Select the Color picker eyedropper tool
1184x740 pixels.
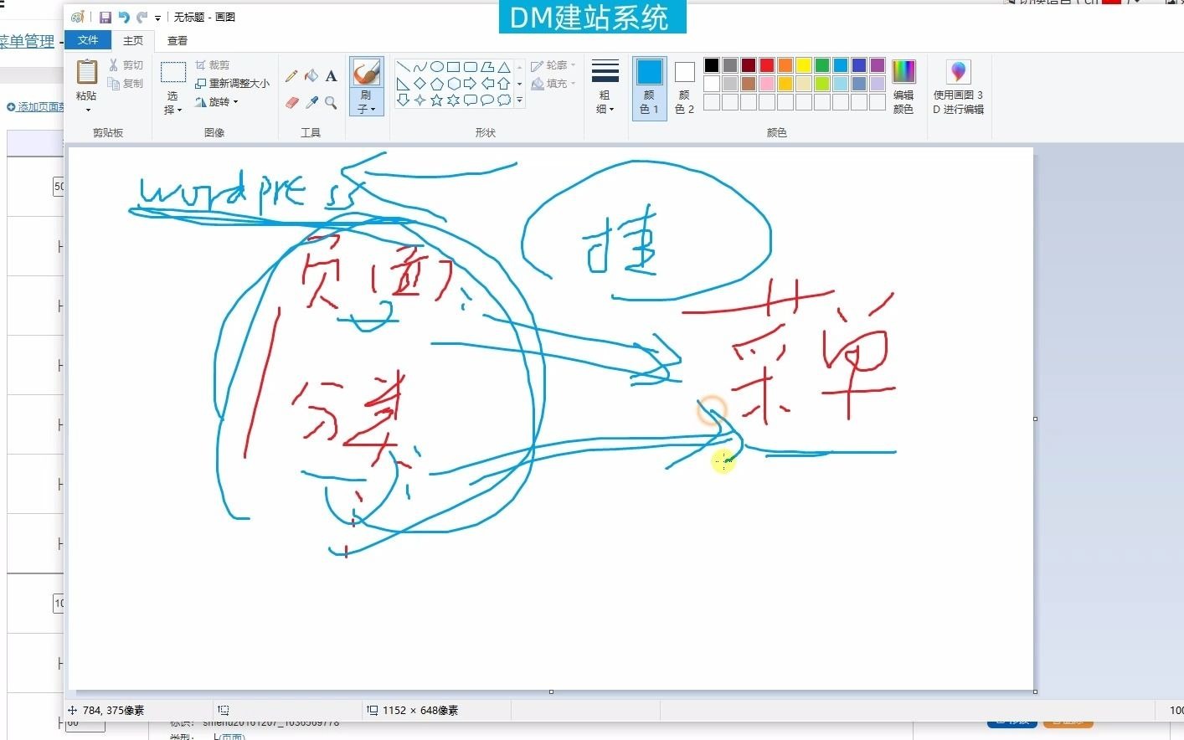click(x=311, y=102)
